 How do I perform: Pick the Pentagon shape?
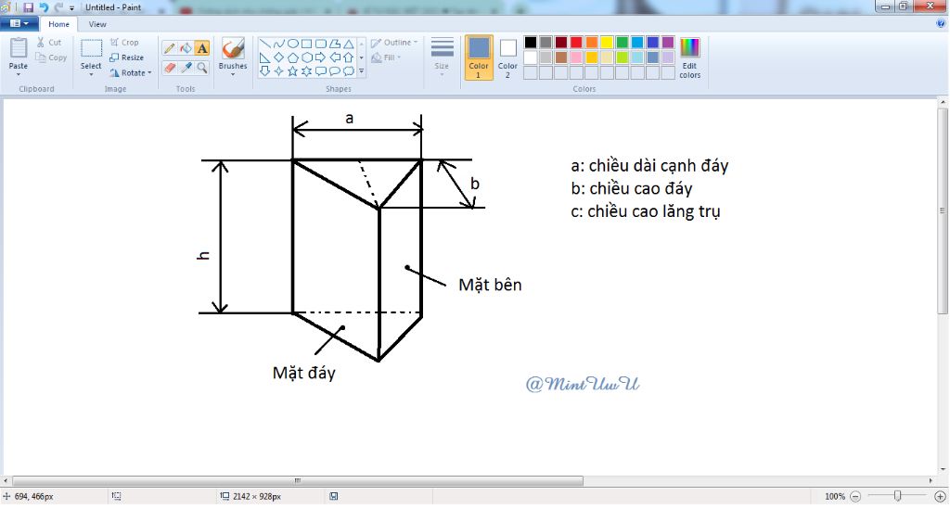tap(292, 57)
